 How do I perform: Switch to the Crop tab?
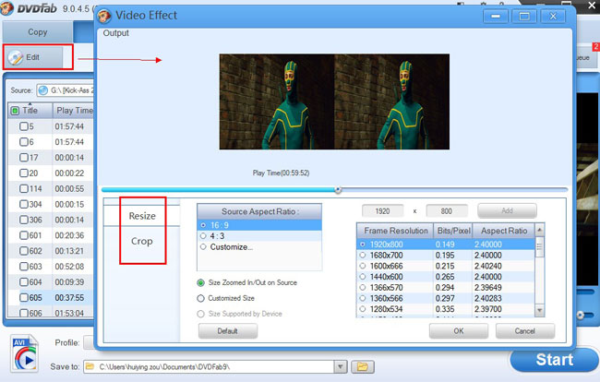pyautogui.click(x=142, y=241)
